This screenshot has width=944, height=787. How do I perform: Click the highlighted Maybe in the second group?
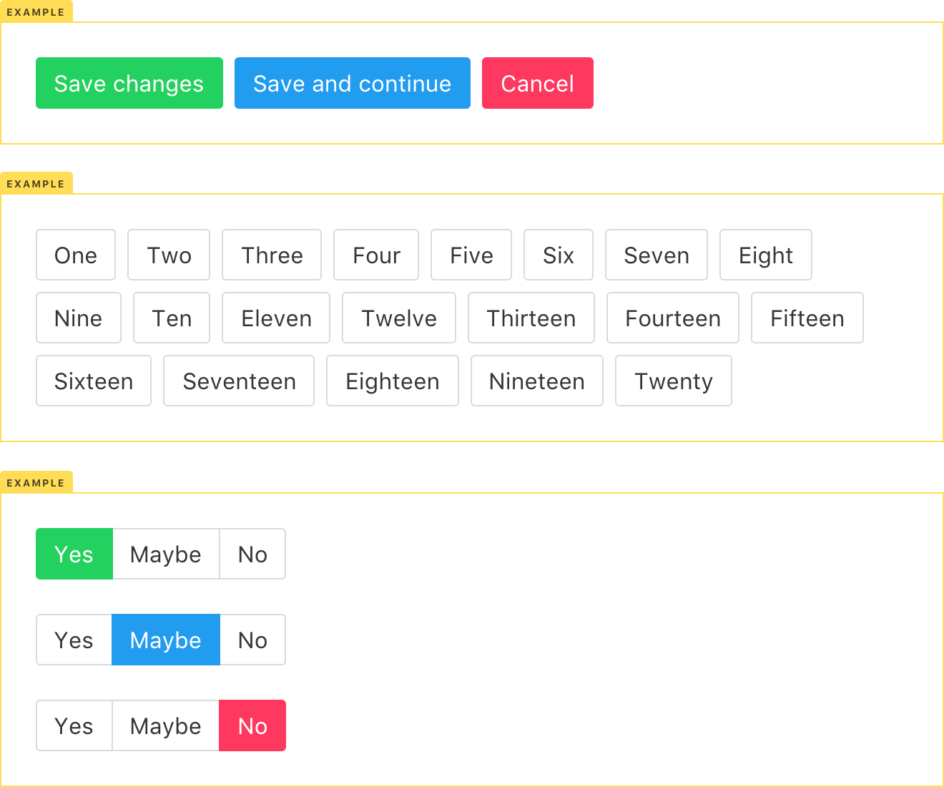click(165, 639)
